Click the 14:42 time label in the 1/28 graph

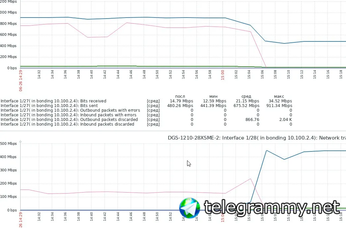tap(104, 216)
